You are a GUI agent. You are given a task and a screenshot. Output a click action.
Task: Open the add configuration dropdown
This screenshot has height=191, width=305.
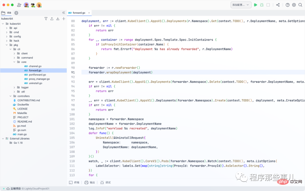(241, 5)
